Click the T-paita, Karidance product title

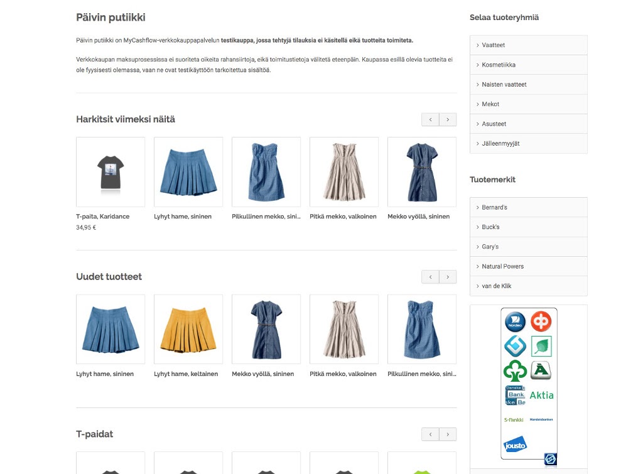(102, 217)
